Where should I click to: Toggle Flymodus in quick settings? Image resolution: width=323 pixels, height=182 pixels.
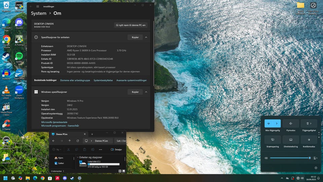291,123
